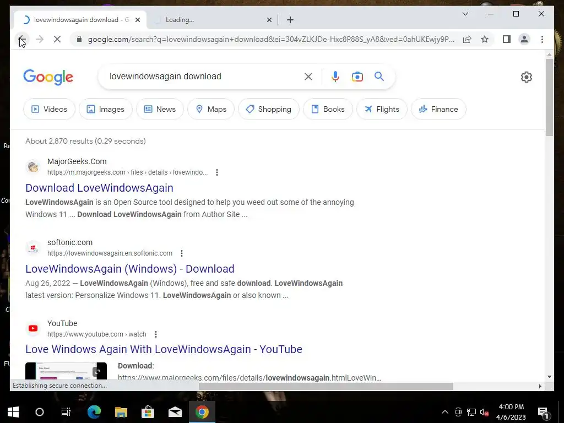Filter results by Maps
This screenshot has height=423, width=564.
211,109
